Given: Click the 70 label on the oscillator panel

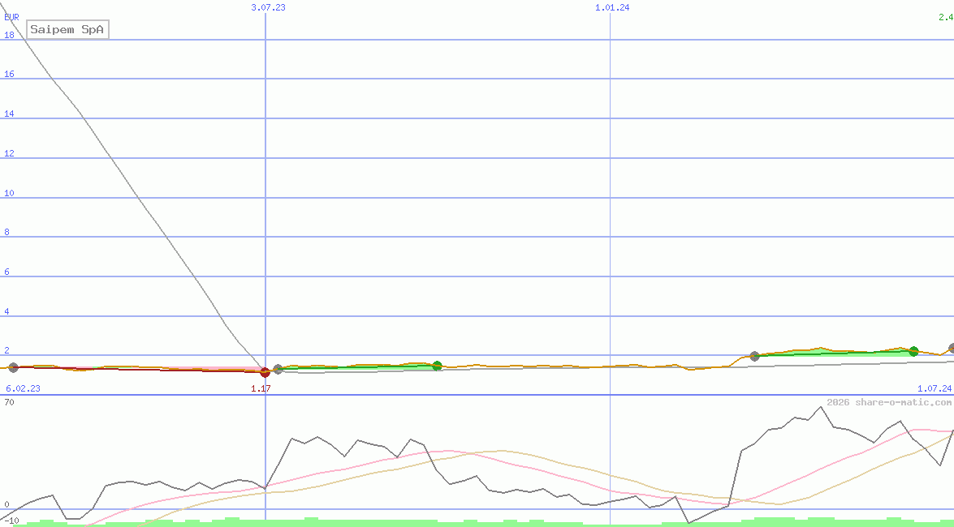Looking at the screenshot, I should point(10,402).
